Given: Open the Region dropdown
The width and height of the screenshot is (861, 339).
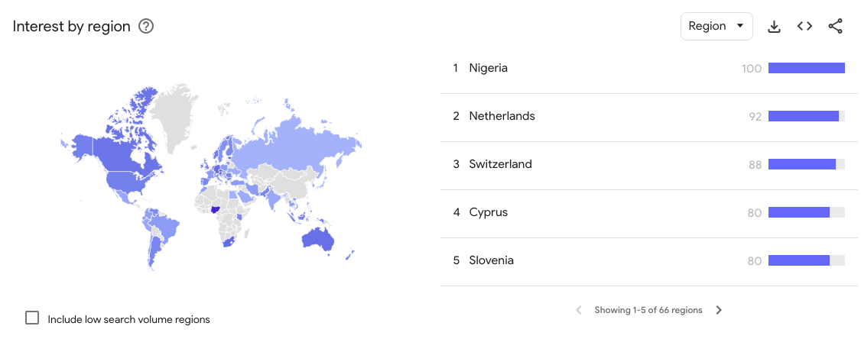Looking at the screenshot, I should [716, 27].
